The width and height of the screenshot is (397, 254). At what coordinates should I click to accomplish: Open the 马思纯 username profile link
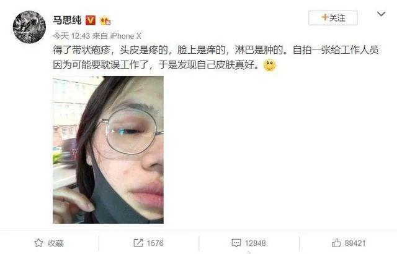(x=67, y=20)
